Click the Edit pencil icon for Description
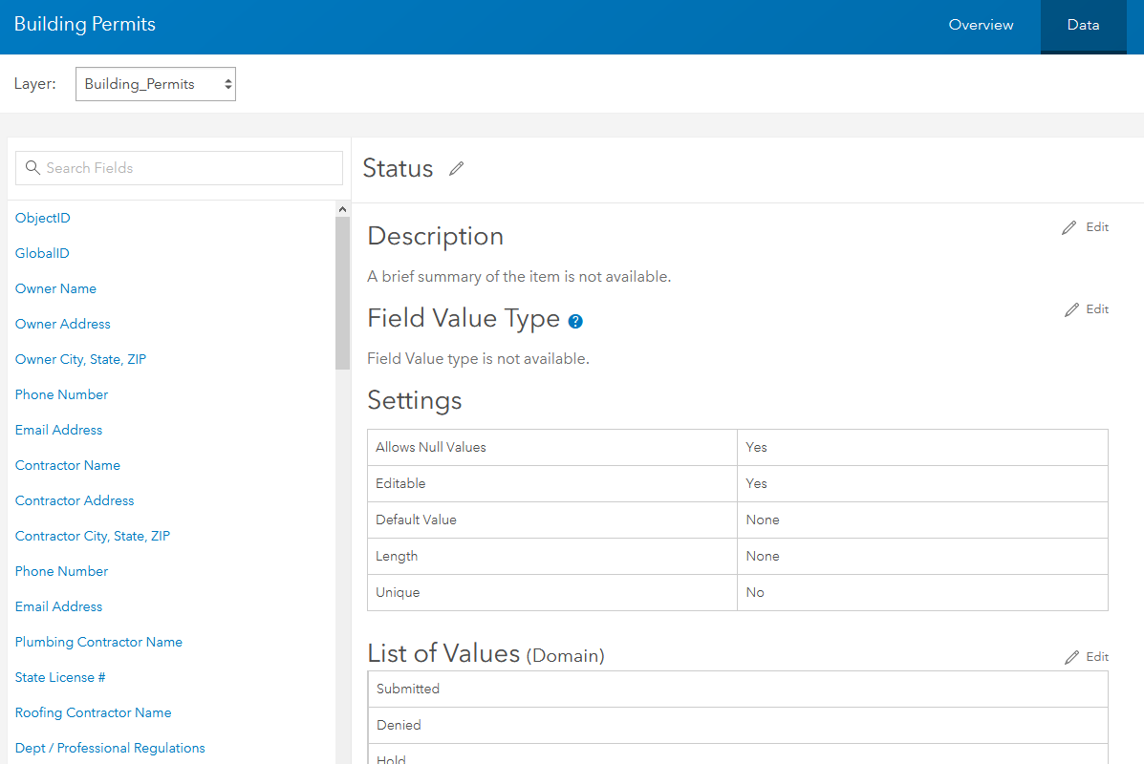This screenshot has width=1144, height=764. 1068,227
